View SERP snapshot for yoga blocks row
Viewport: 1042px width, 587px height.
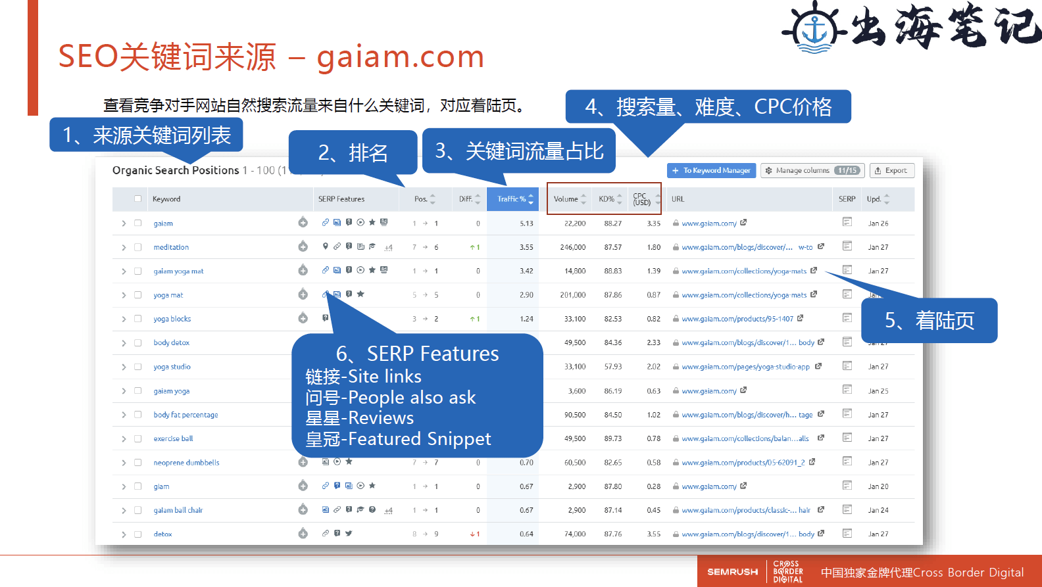point(847,317)
